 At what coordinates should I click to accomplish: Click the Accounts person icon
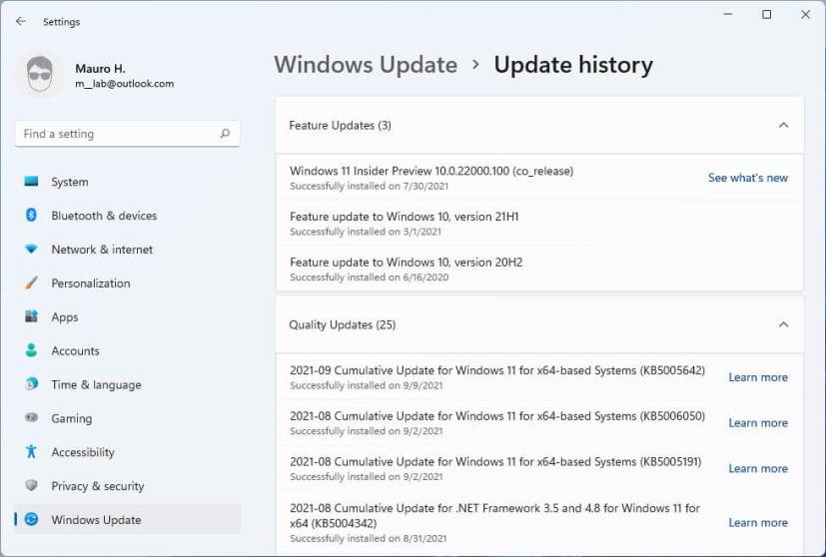coord(31,350)
